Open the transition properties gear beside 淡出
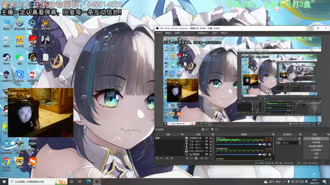This screenshot has width=330, height=185. (x=299, y=139)
